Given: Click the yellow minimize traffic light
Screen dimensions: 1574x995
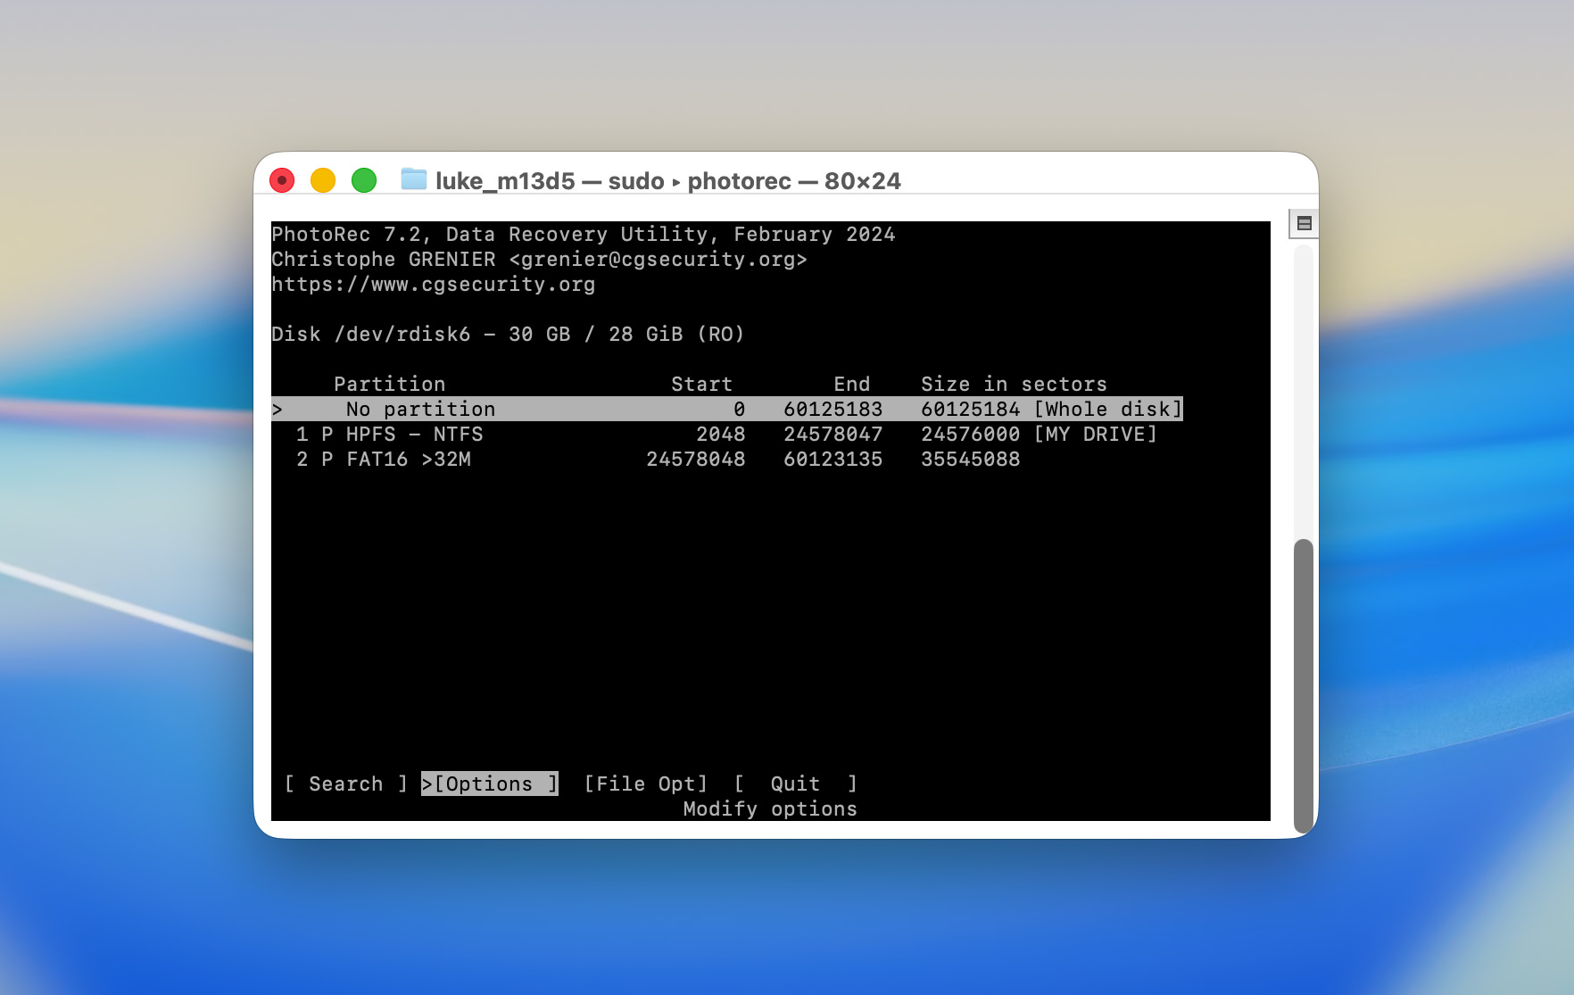Looking at the screenshot, I should (323, 179).
